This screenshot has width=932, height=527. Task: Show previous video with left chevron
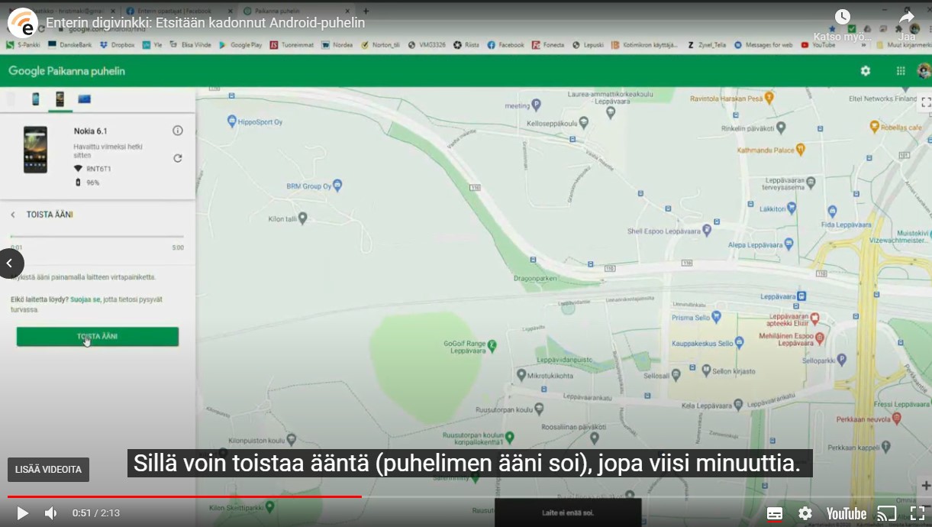[10, 263]
